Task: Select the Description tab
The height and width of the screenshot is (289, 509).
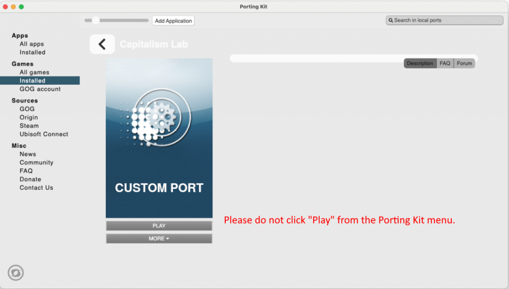Action: 420,63
